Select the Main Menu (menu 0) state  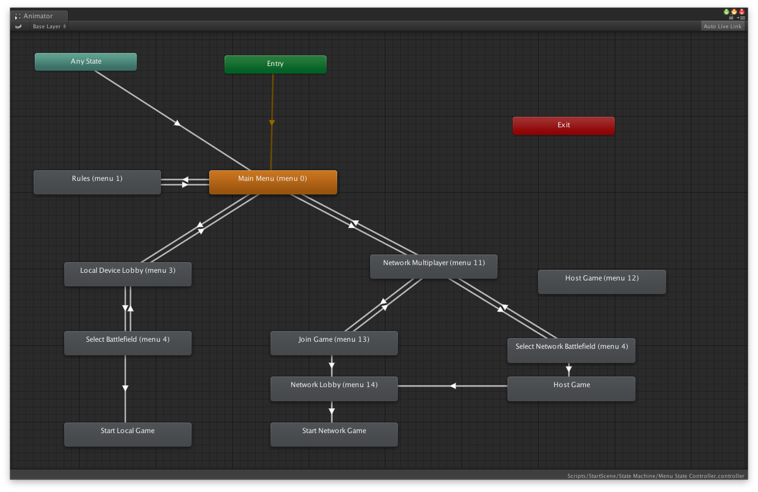click(273, 182)
